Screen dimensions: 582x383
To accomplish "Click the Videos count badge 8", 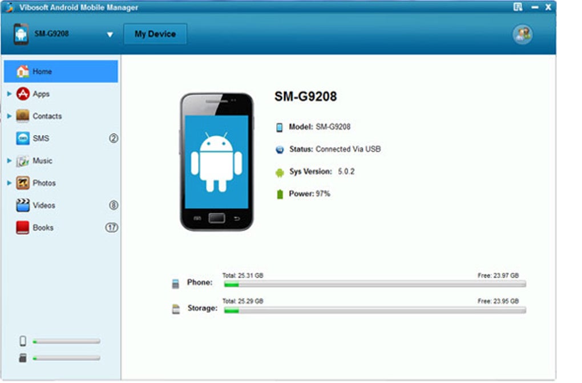I will 113,205.
